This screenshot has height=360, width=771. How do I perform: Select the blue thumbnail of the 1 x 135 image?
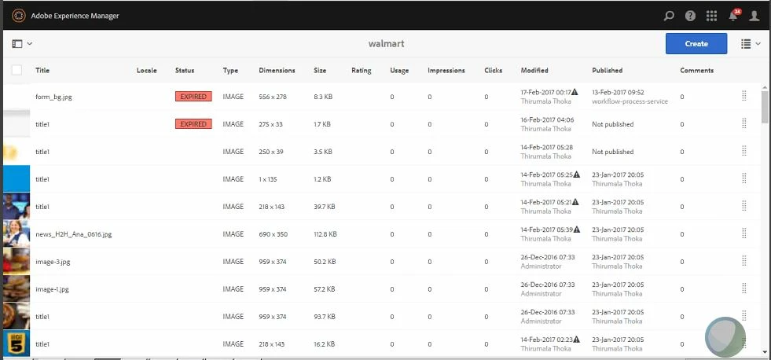(x=17, y=179)
